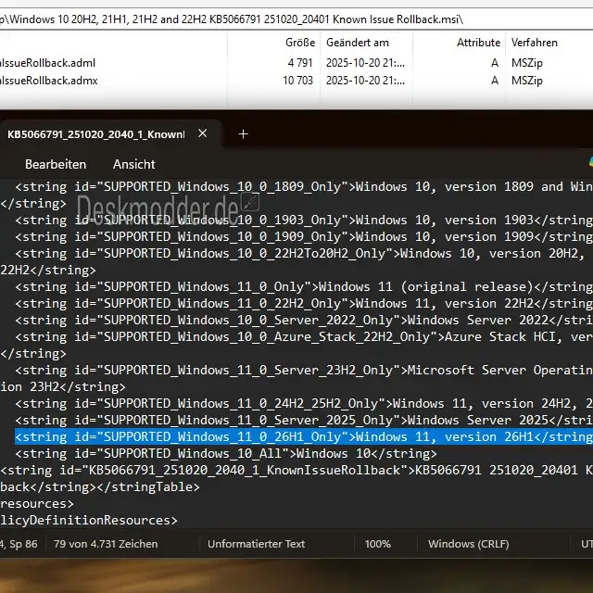Click the 100% zoom level status
Screen dimensions: 593x593
(x=377, y=544)
